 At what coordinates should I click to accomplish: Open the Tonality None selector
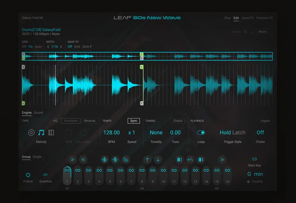[156, 132]
